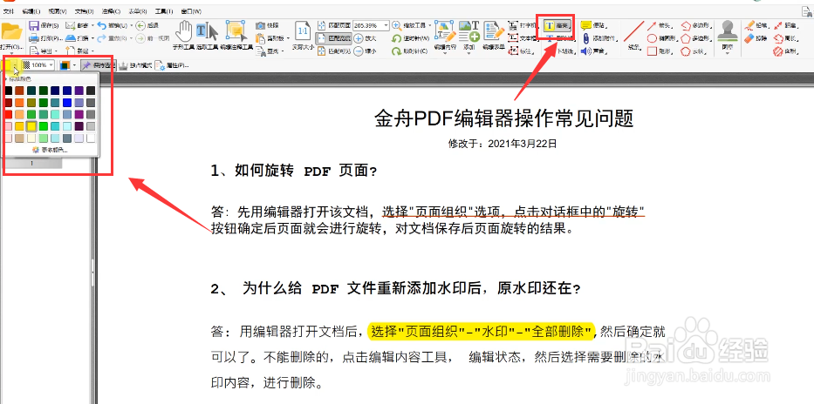
Task: Toggle the Keep Selected pin button
Action: 98,65
